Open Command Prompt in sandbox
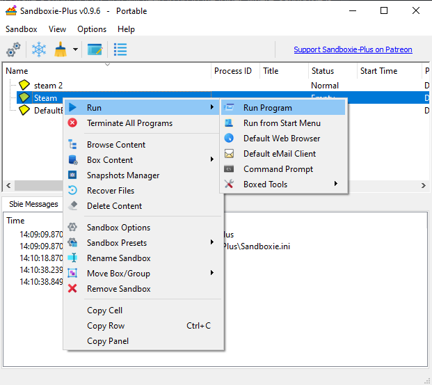Viewport: 432px width, 385px height. click(283, 168)
